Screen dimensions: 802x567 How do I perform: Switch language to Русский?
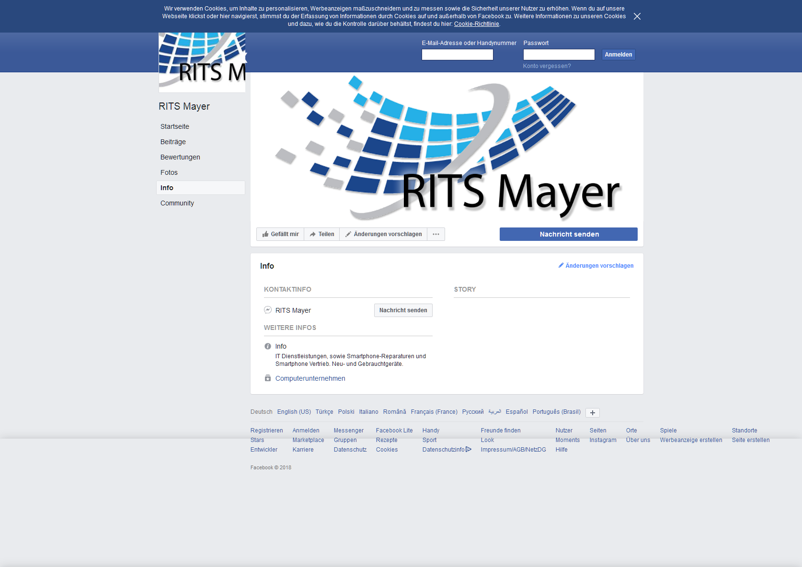[x=473, y=412]
